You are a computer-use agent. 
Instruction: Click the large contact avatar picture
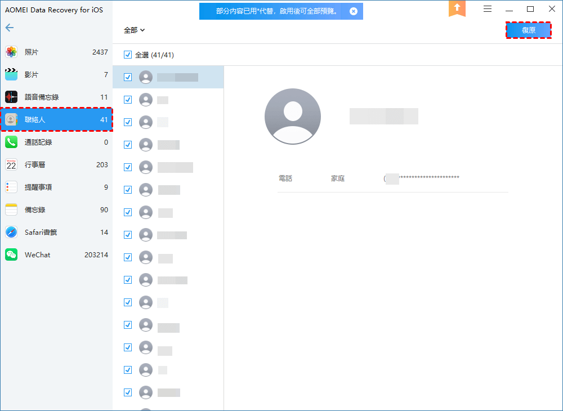(293, 117)
